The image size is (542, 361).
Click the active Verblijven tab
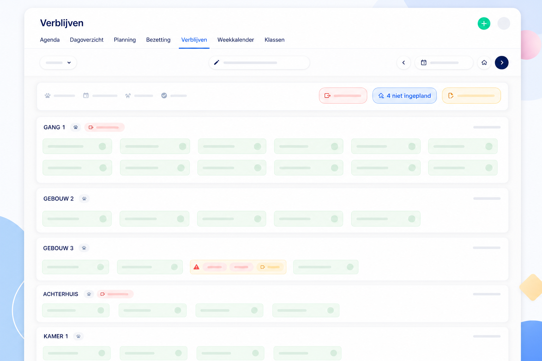click(194, 40)
